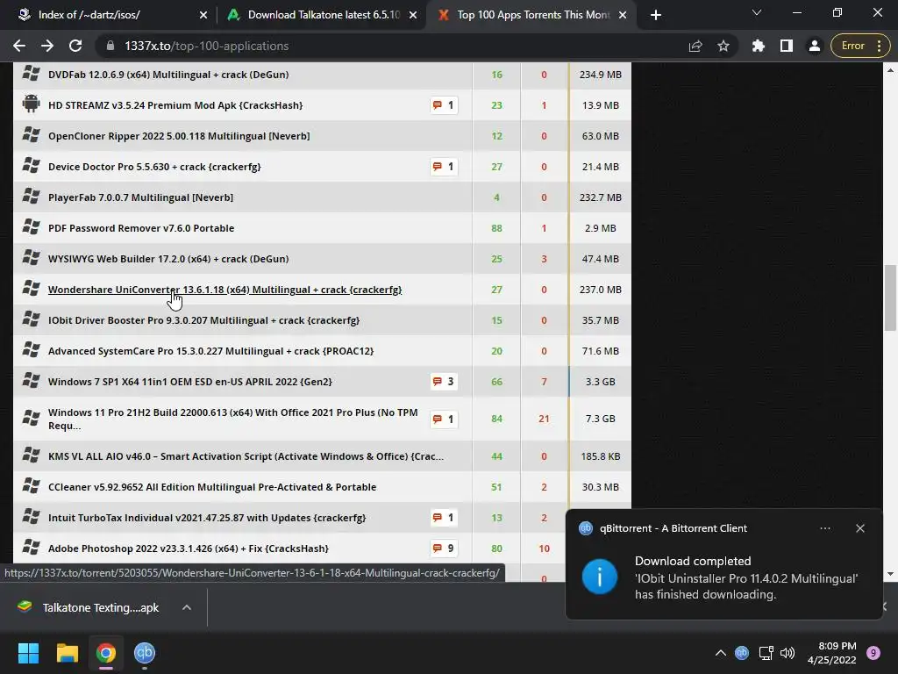Open the Extensions puzzle icon

759,46
